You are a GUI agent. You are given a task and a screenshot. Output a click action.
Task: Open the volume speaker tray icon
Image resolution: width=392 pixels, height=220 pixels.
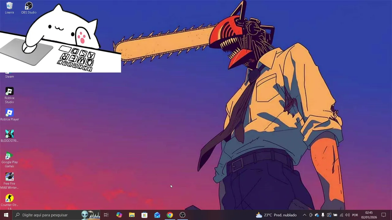pyautogui.click(x=347, y=215)
